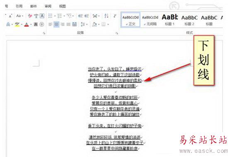The image size is (228, 157).
Task: Switch to the 邮件 ribbon tab
Action: 34,6
